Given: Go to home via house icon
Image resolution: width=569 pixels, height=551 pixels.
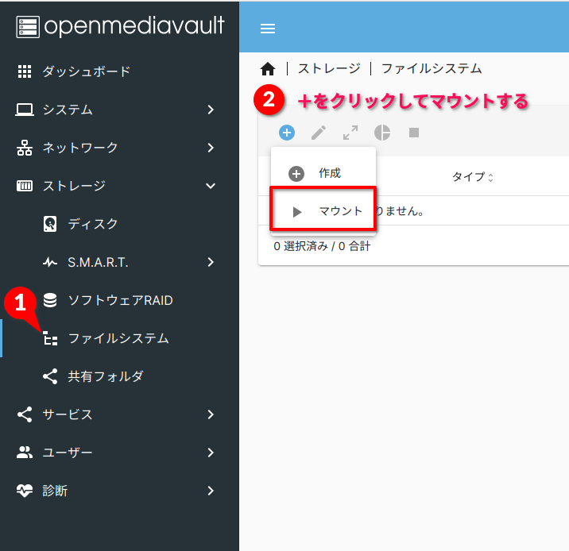Looking at the screenshot, I should (268, 68).
